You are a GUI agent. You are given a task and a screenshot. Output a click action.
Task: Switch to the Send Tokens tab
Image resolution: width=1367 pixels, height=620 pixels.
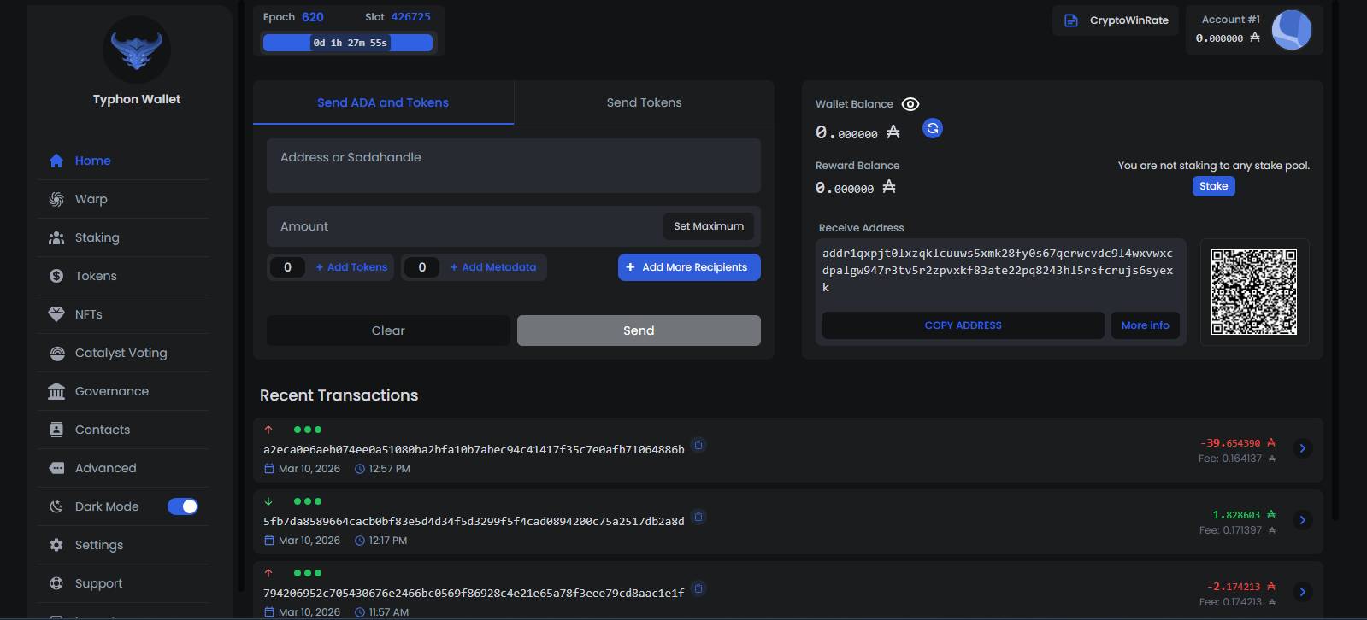tap(644, 102)
